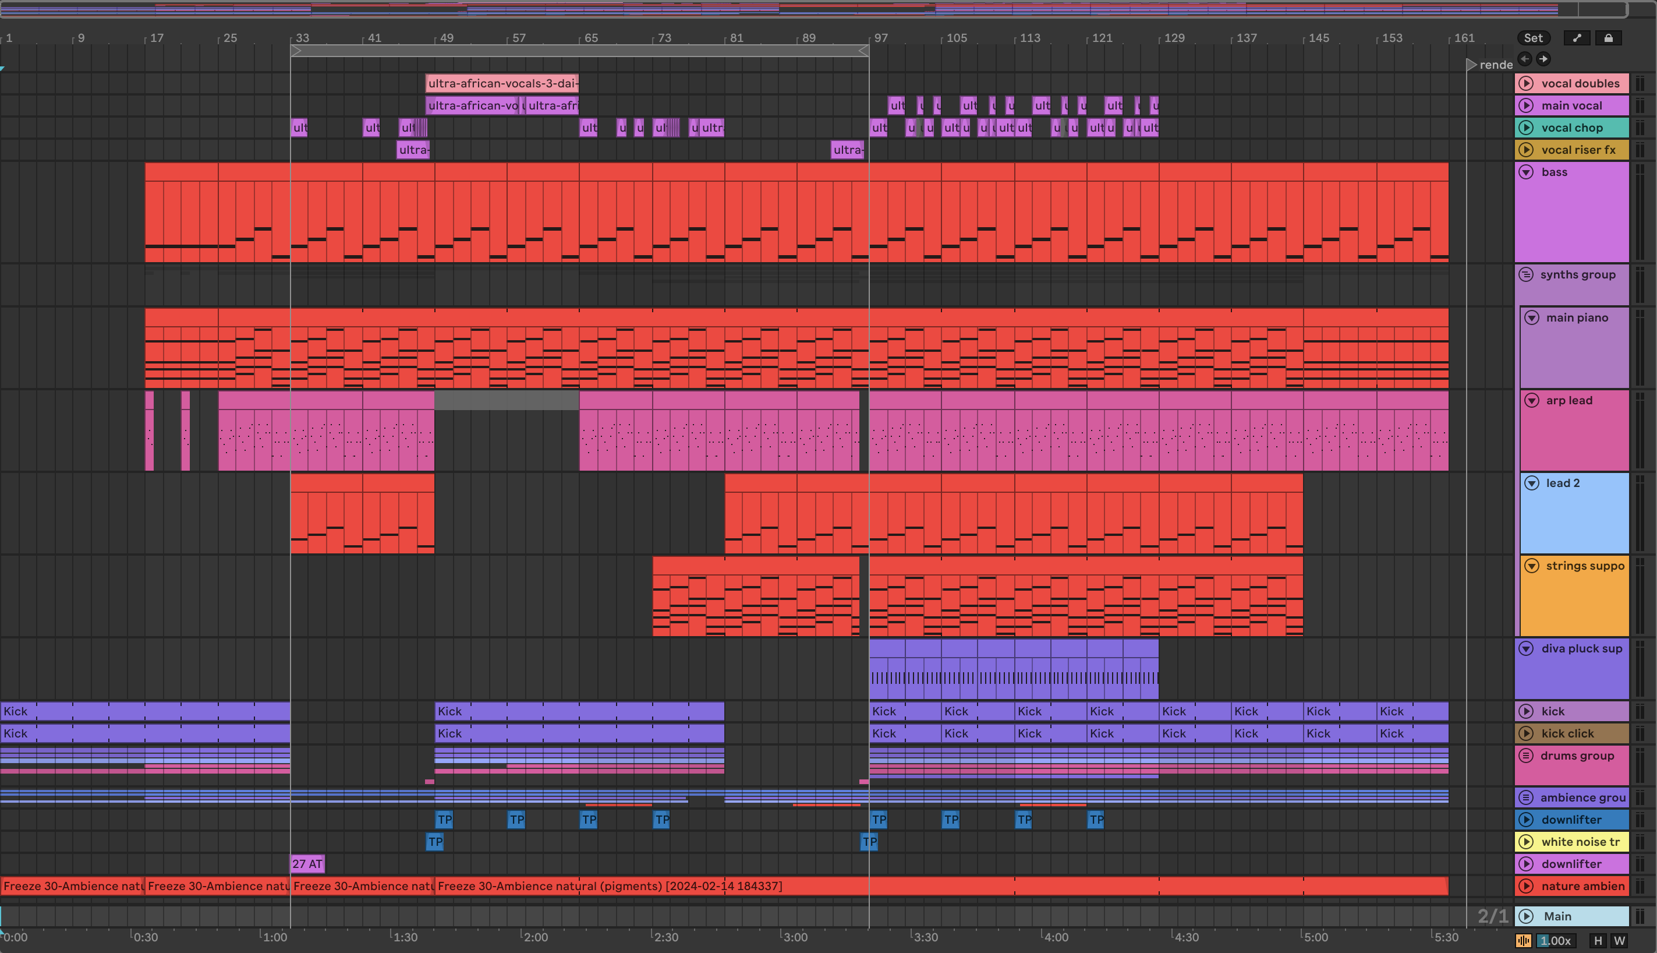This screenshot has height=953, width=1657.
Task: Collapse the bass track
Action: click(1526, 172)
